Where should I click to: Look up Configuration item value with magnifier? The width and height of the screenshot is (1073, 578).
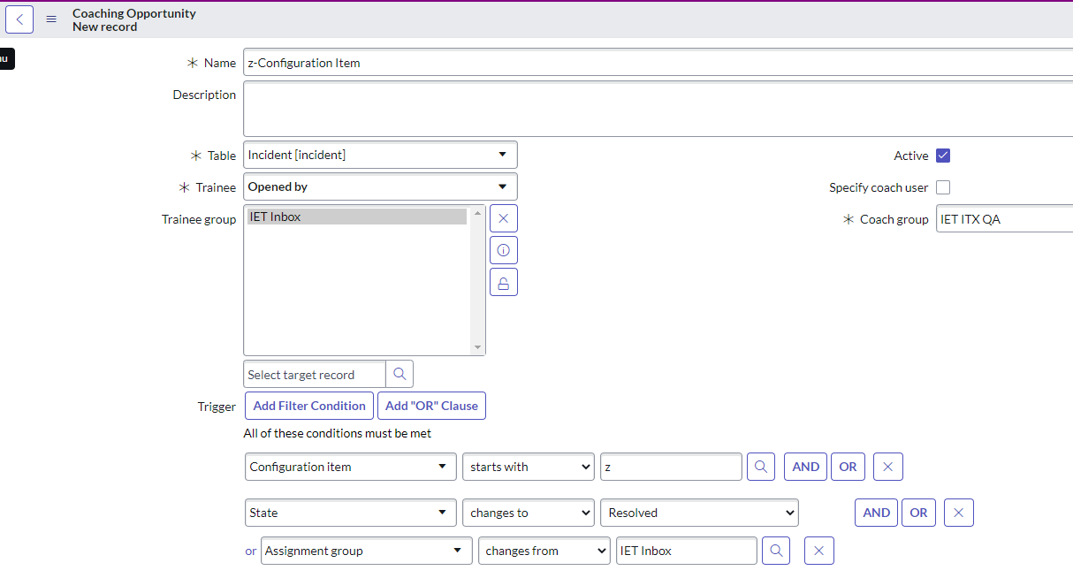760,467
